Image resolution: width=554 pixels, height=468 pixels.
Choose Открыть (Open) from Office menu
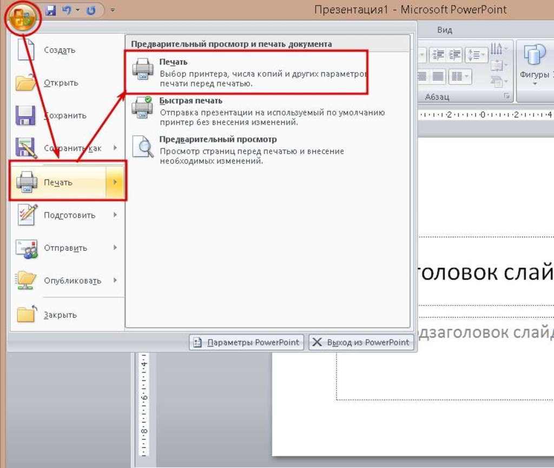[67, 83]
